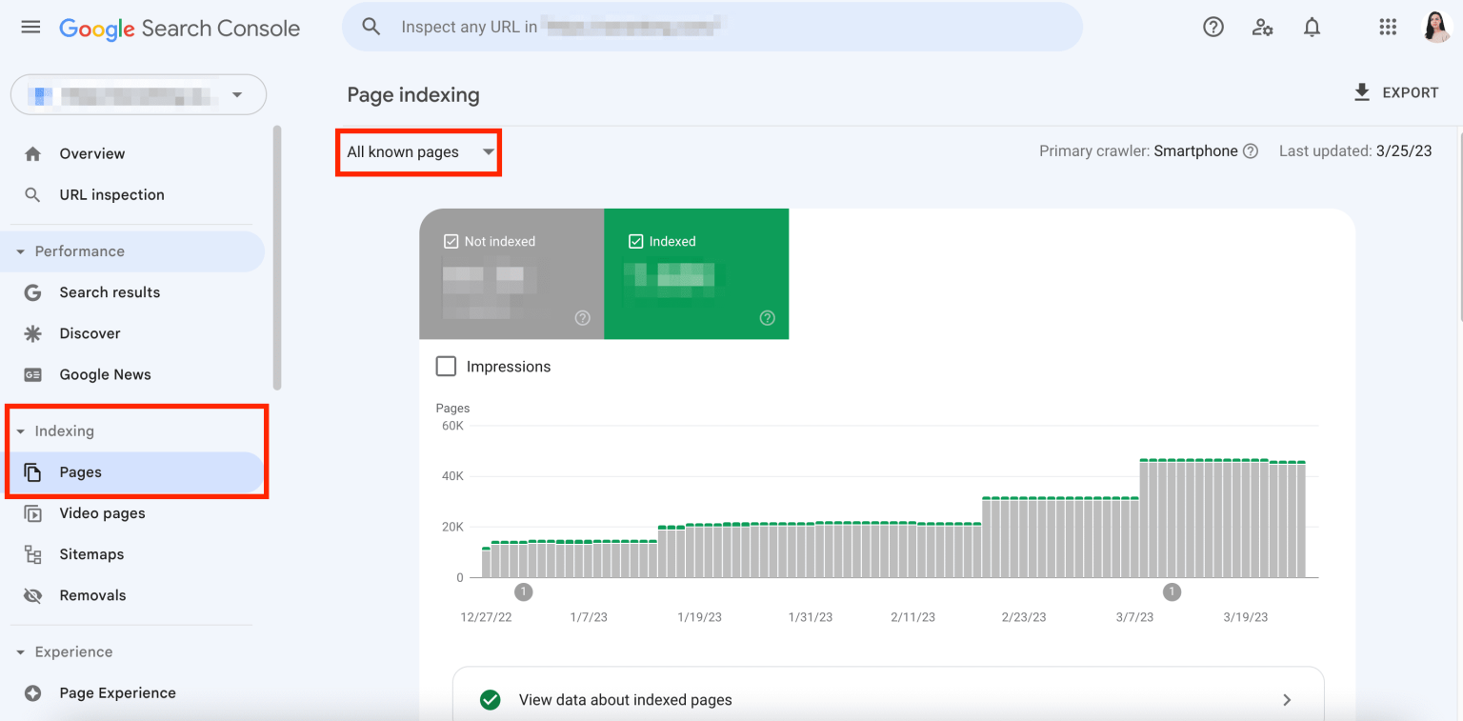The width and height of the screenshot is (1463, 721).
Task: Toggle off the Indexed series
Action: tap(636, 241)
